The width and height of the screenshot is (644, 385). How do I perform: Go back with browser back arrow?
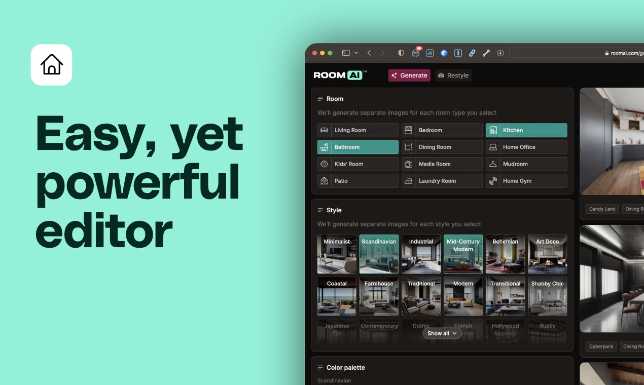tap(369, 53)
